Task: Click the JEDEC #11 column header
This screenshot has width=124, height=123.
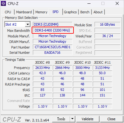Action: point(102,62)
